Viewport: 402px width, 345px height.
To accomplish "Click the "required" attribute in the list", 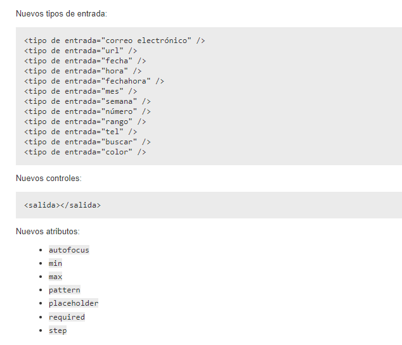I will click(x=67, y=317).
